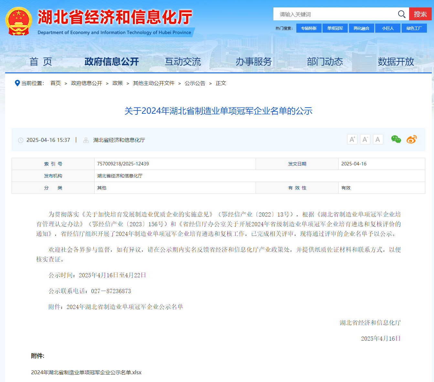
Task: Click the clock icon beside publish time
Action: 21,140
